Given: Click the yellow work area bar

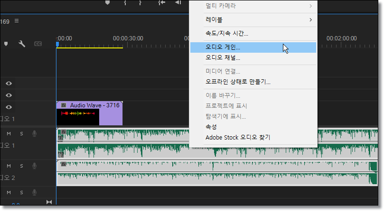Looking at the screenshot, I should click(x=90, y=48).
